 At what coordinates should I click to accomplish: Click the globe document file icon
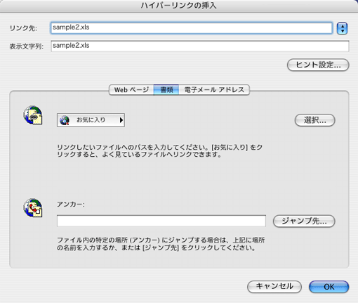click(x=33, y=115)
